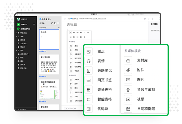The width and height of the screenshot is (182, 124).
Task: Select the quote icon in the slash menu
Action: tap(84, 33)
